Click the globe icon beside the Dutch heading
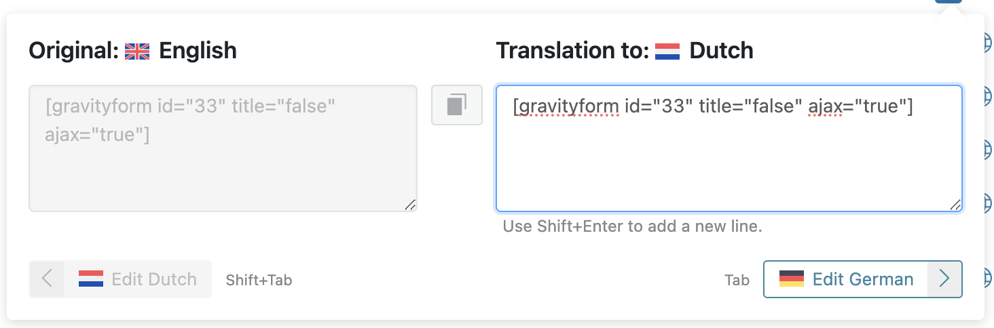This screenshot has height=328, width=994. click(989, 42)
